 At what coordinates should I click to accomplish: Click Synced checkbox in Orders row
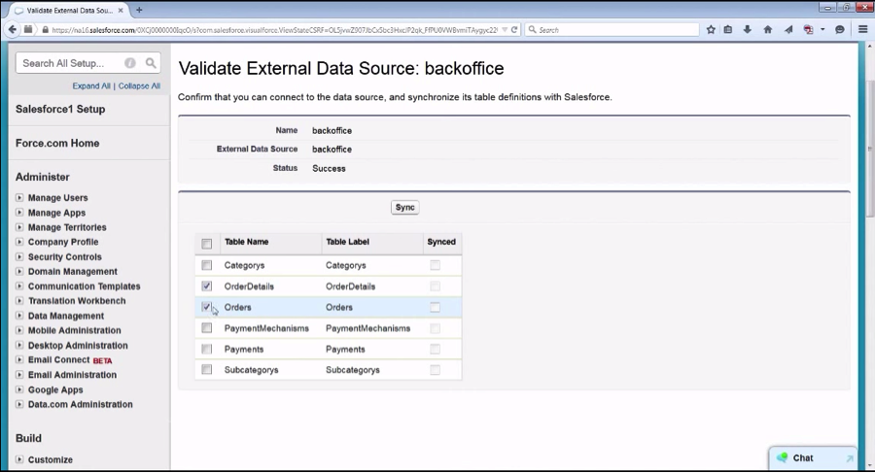435,307
